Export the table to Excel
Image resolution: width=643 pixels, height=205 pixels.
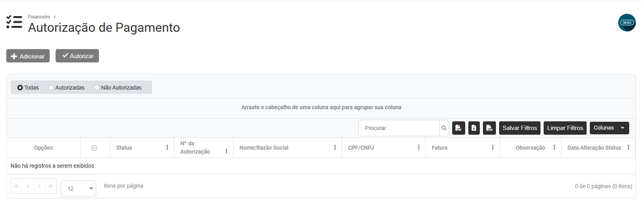pos(474,128)
